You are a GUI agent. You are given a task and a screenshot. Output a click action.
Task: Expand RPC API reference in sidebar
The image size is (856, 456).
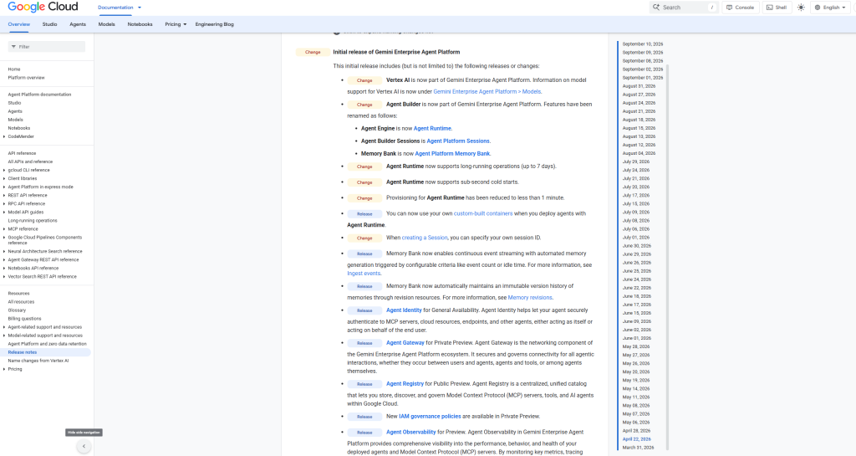(4, 203)
